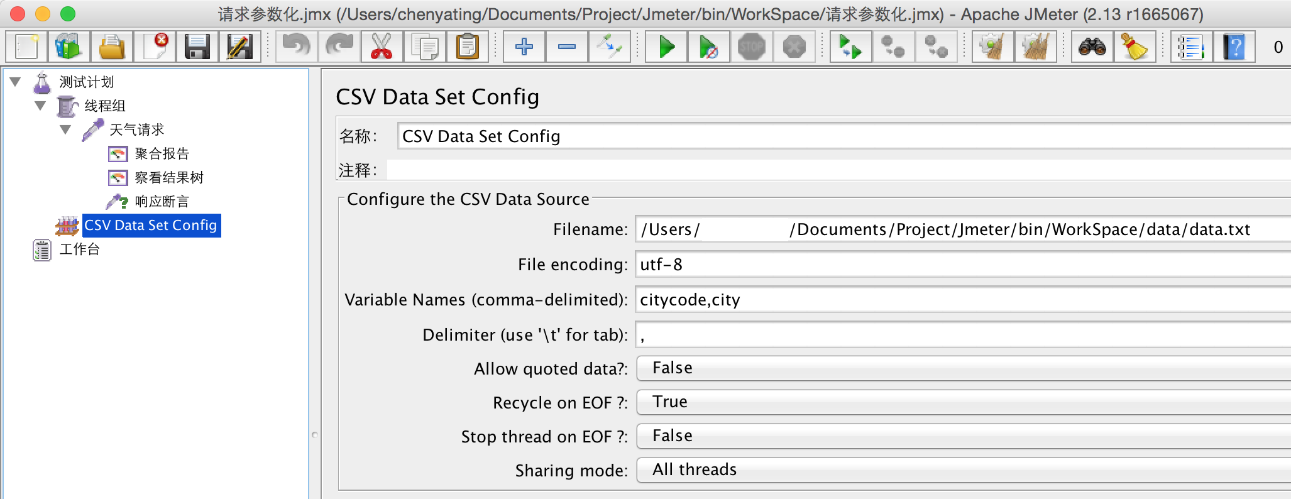Clear results with single broom icon
The height and width of the screenshot is (499, 1291).
pos(993,47)
